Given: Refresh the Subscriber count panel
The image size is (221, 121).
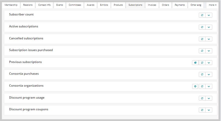Looking at the screenshot, I should pos(202,15).
